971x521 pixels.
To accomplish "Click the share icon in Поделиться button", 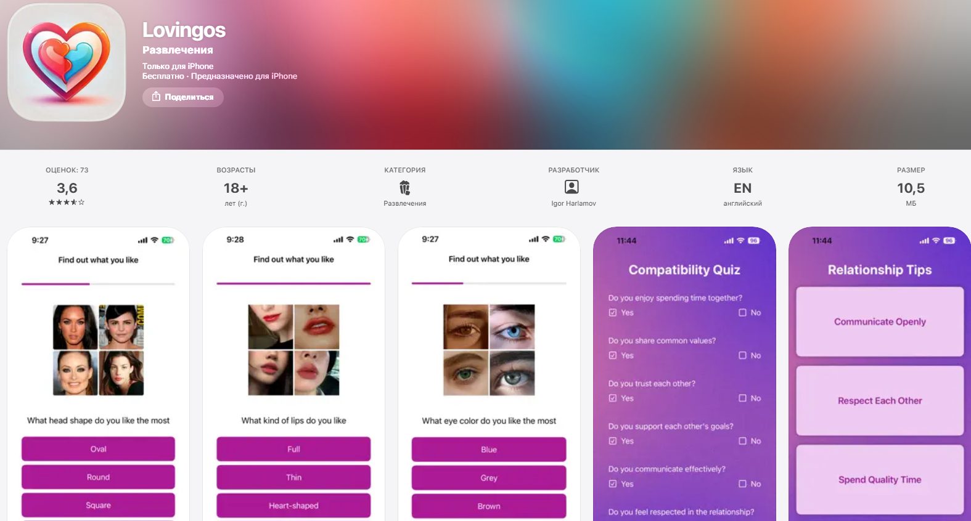I will coord(157,96).
